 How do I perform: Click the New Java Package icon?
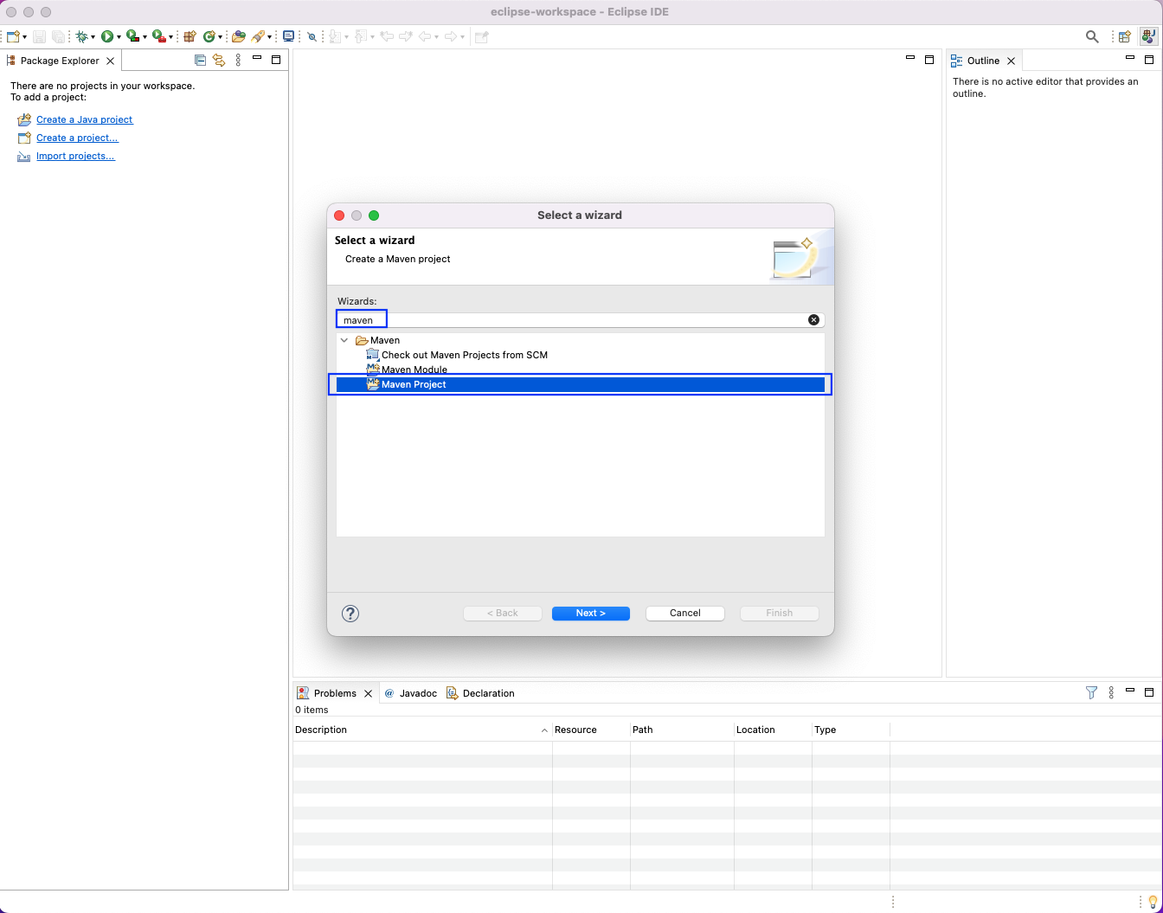point(190,36)
